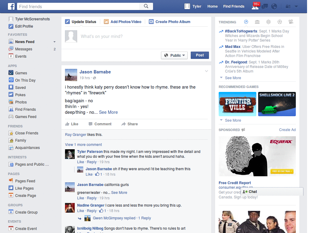Screen dimensions: 311x233
Task: Open the Create Ad link
Action: tap(287, 130)
